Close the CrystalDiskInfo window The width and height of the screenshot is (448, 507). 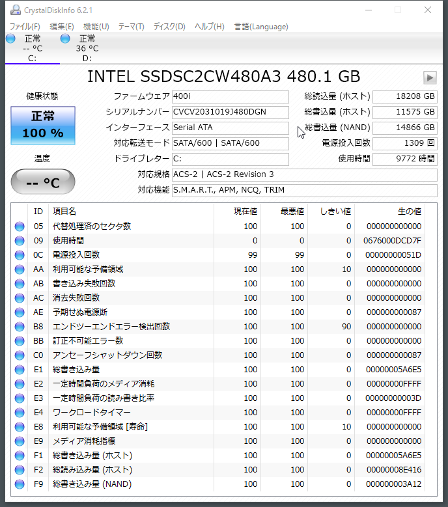pos(428,10)
